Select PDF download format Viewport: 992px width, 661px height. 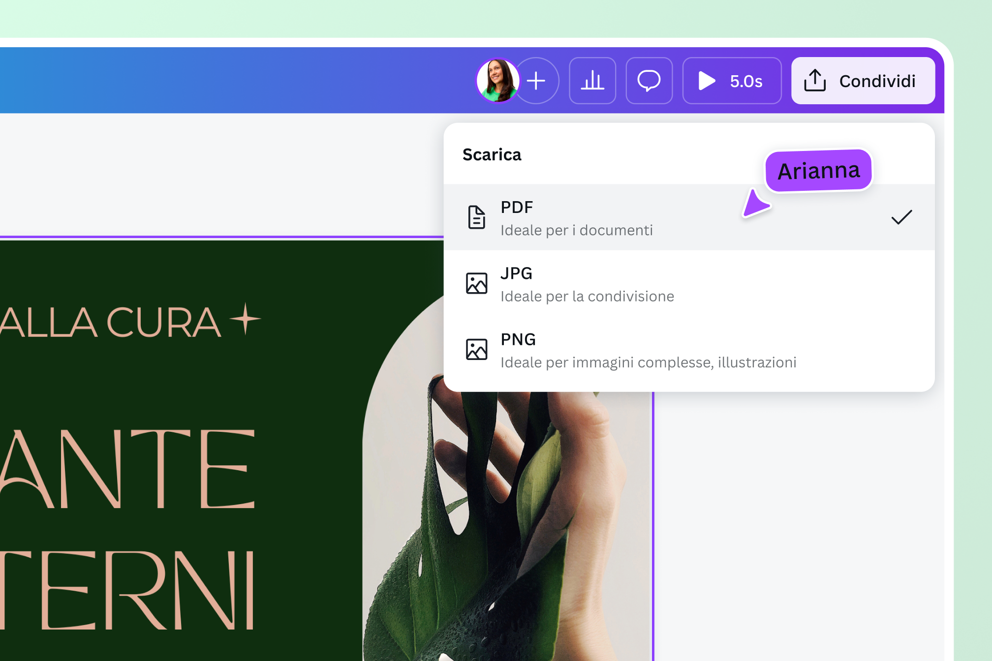(689, 217)
